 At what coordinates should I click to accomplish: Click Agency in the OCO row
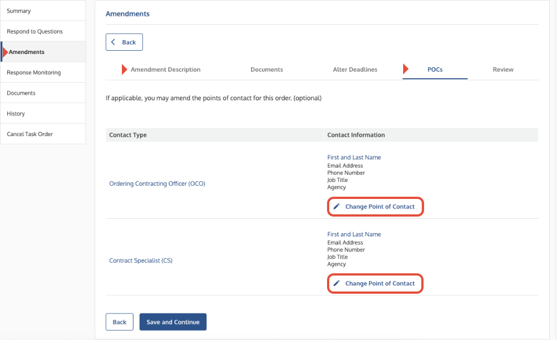tap(336, 187)
